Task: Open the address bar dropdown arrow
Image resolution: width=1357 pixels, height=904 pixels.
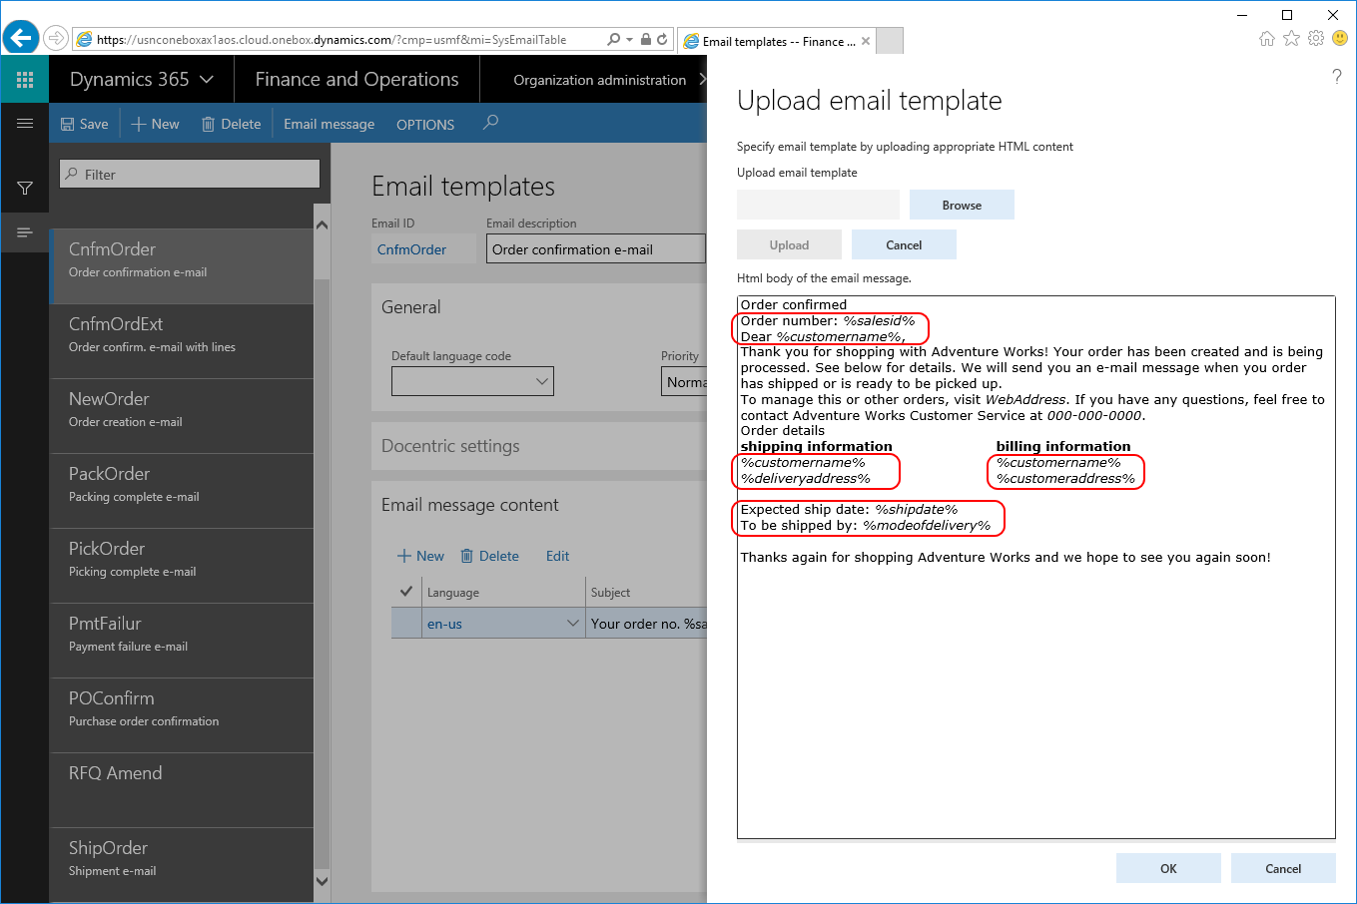Action: tap(629, 40)
